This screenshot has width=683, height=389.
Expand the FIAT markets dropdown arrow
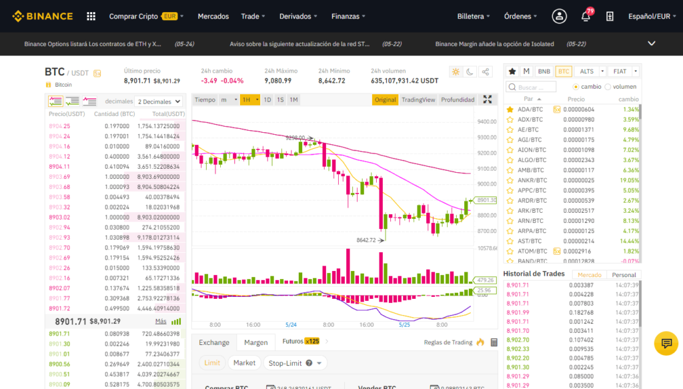(636, 71)
